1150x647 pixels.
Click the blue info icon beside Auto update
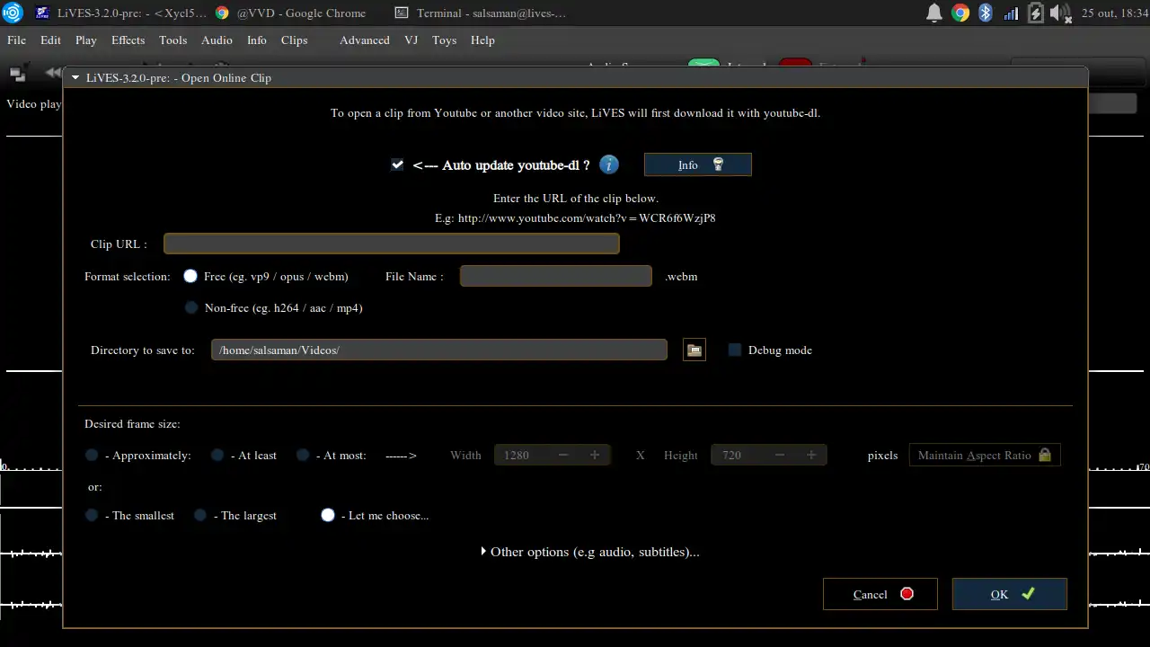[x=609, y=164]
